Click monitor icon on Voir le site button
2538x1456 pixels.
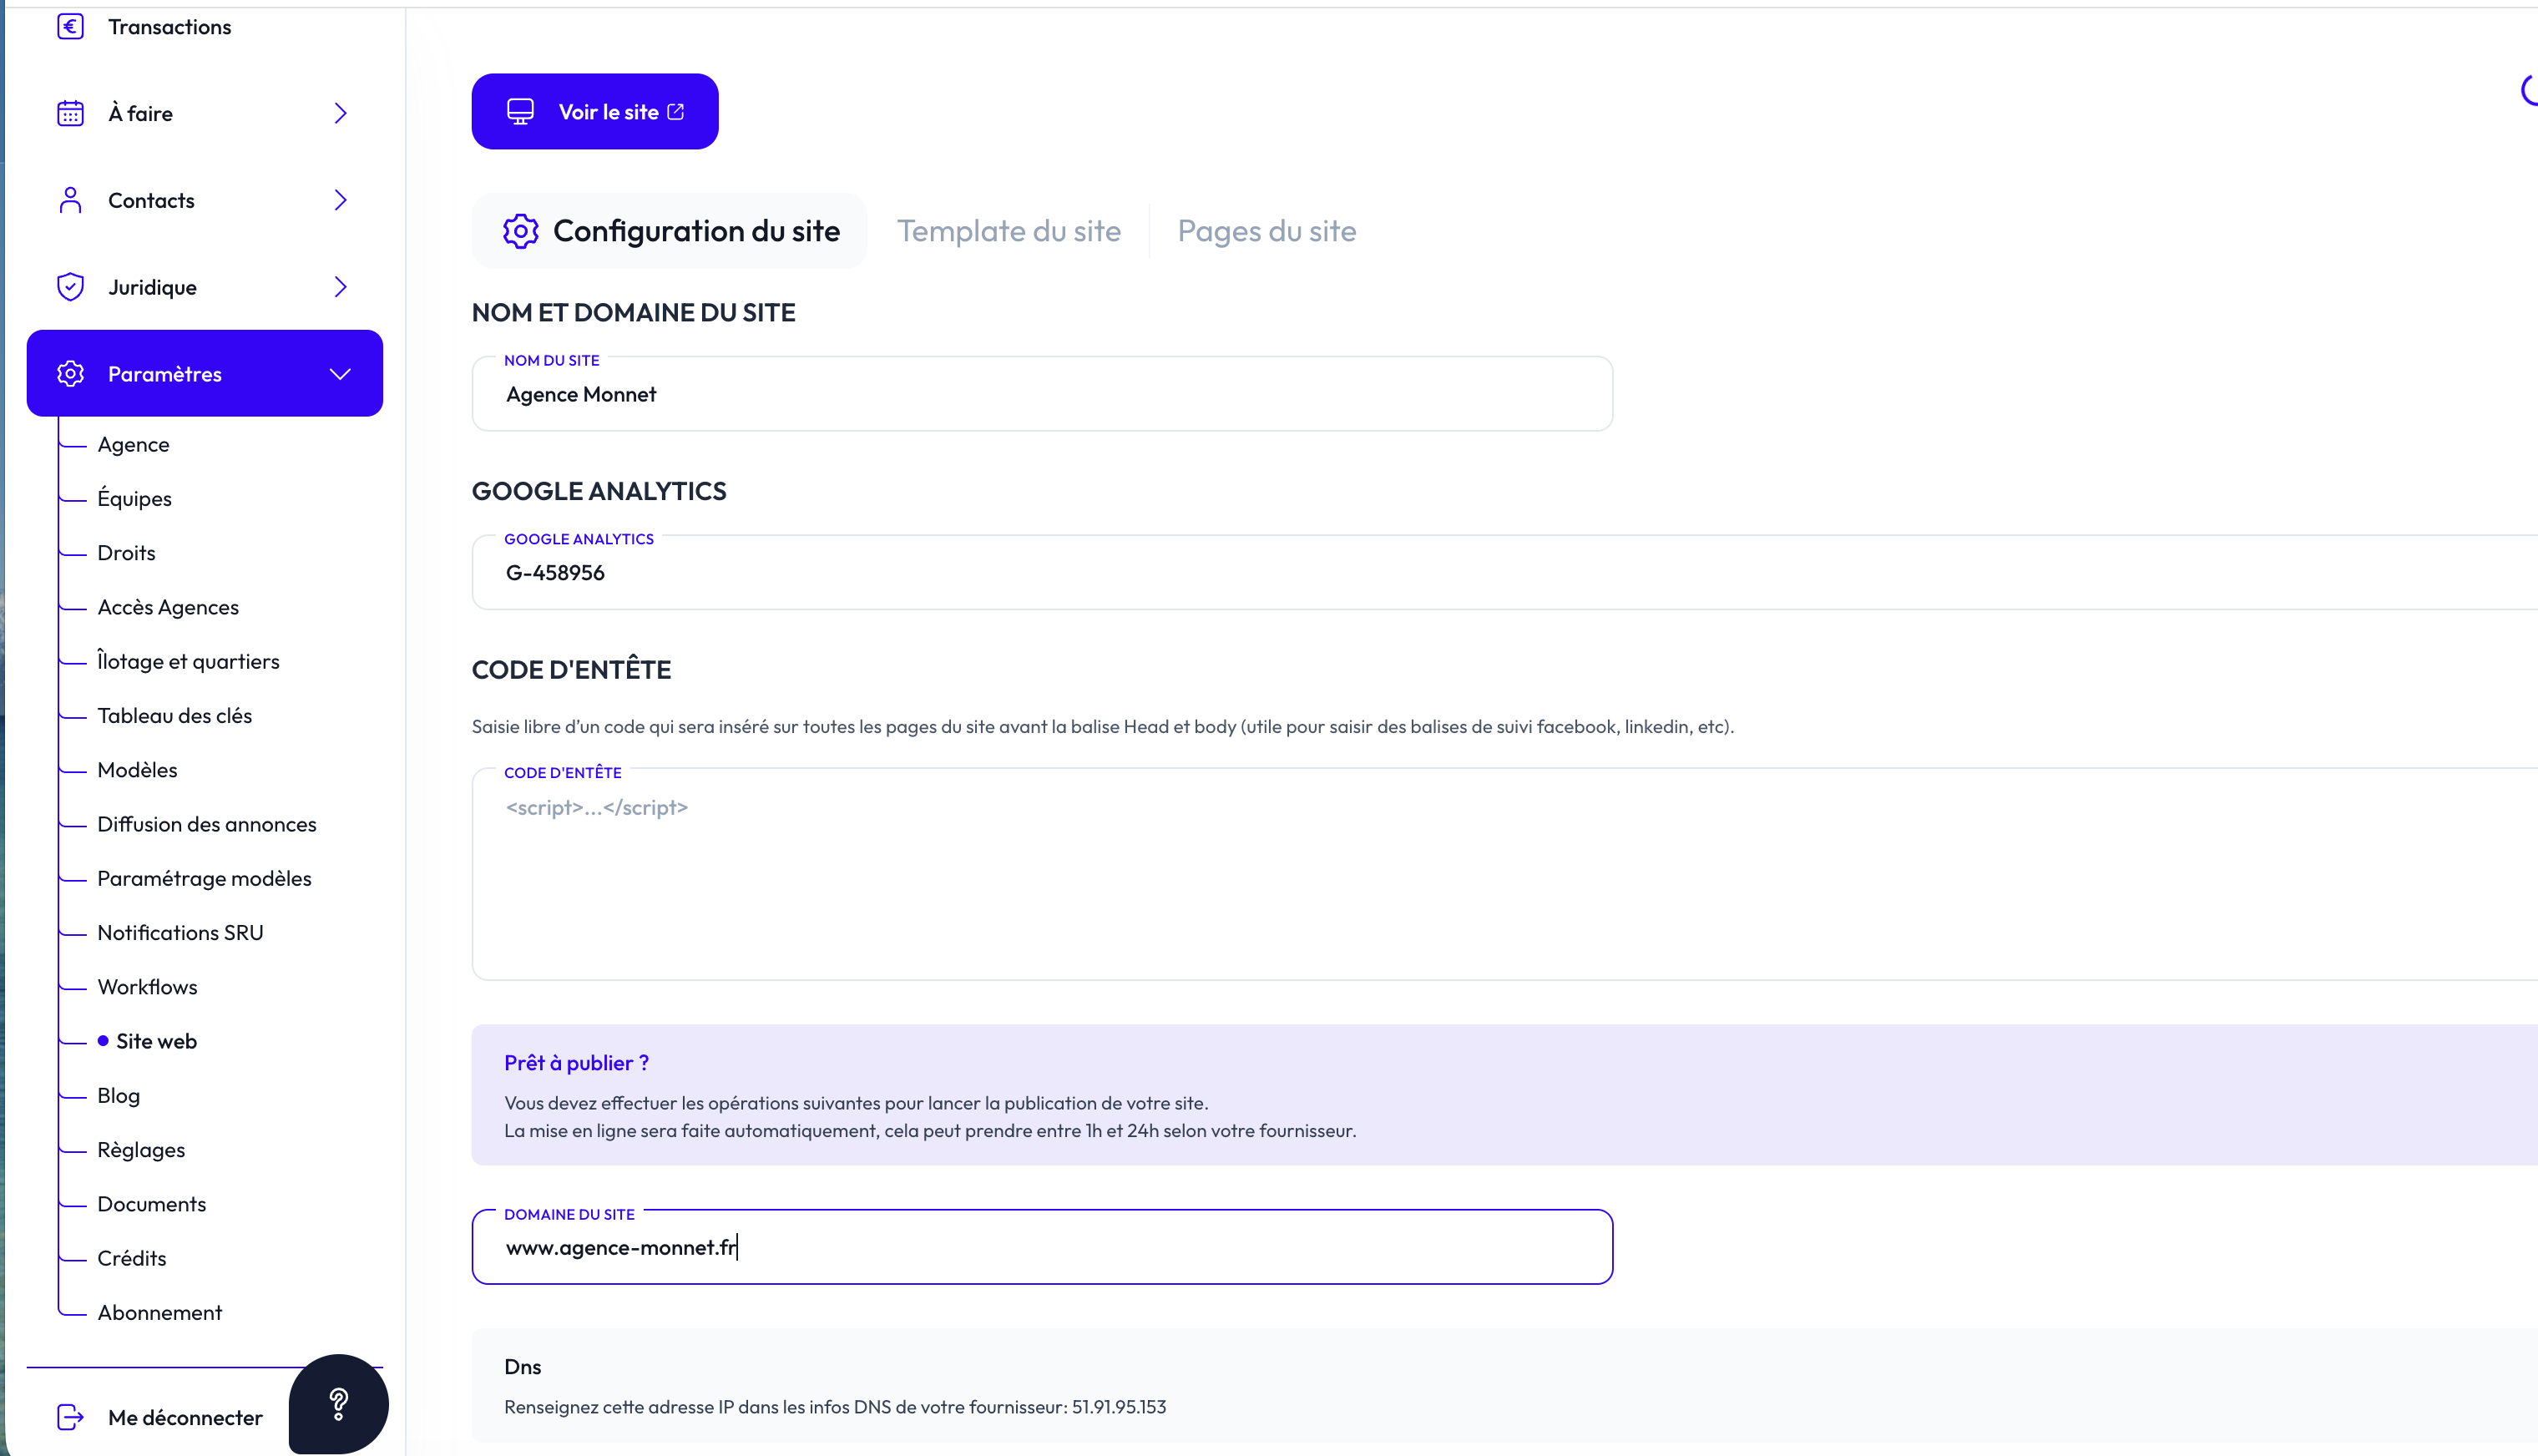click(520, 112)
